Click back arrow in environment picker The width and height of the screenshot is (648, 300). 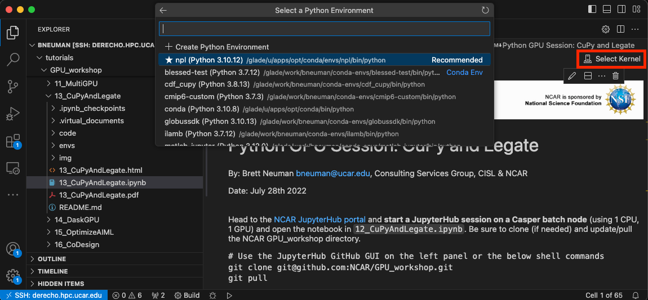[x=163, y=10]
